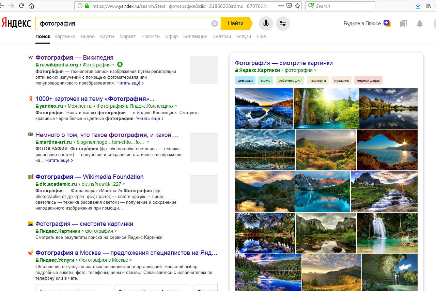Click the Wikipedia favicon on first result
The width and height of the screenshot is (436, 291).
click(x=31, y=58)
